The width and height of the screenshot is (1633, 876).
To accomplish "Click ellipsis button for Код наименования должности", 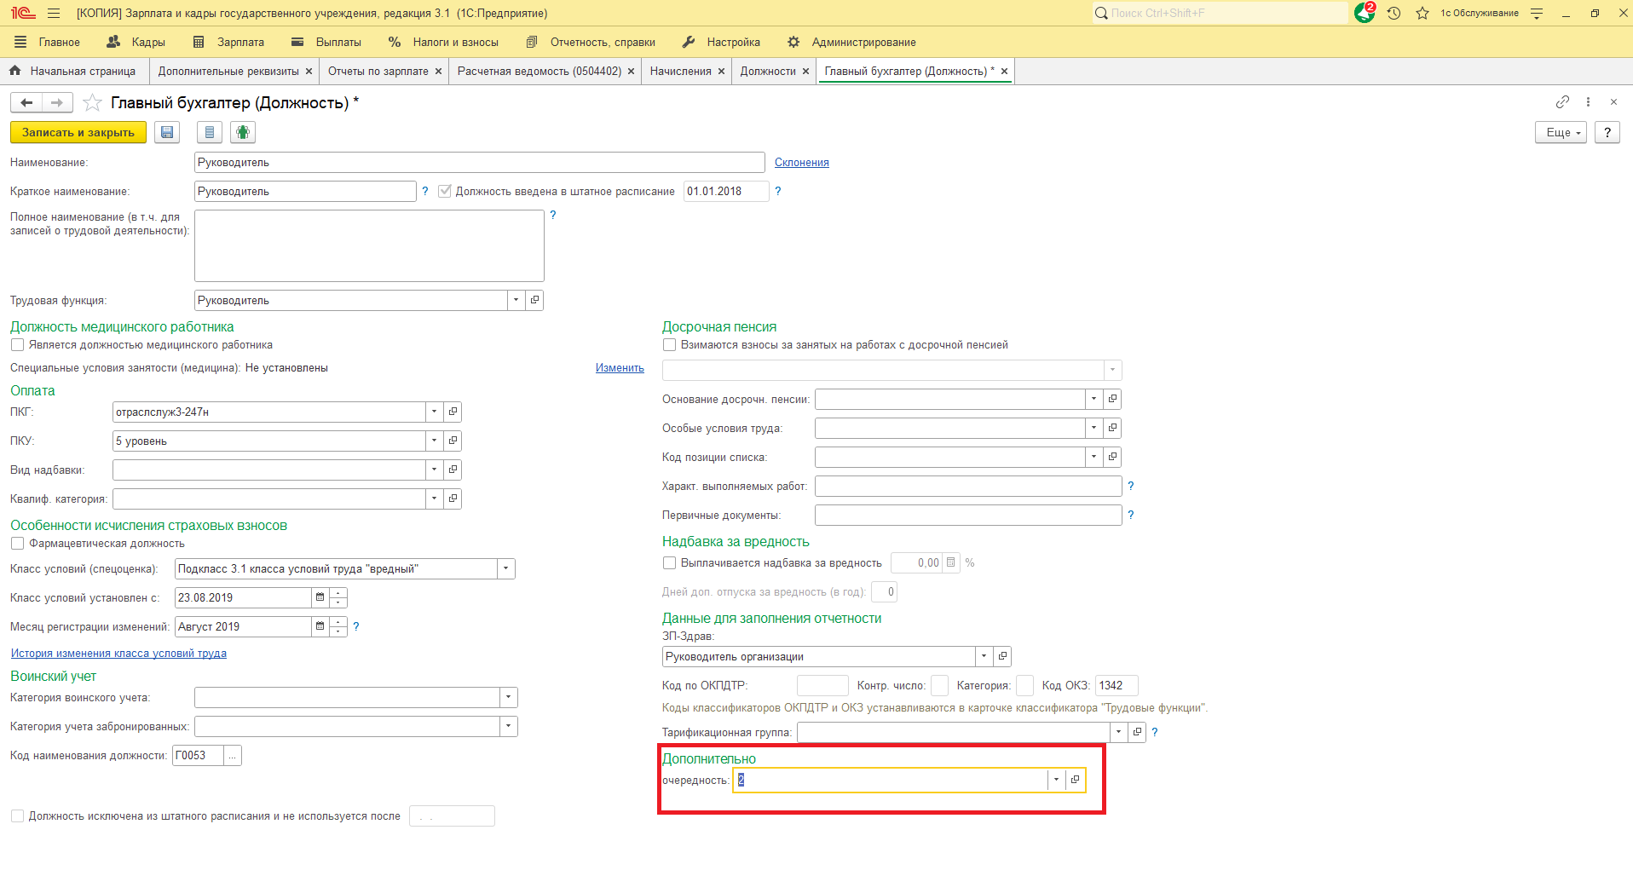I will pos(232,755).
